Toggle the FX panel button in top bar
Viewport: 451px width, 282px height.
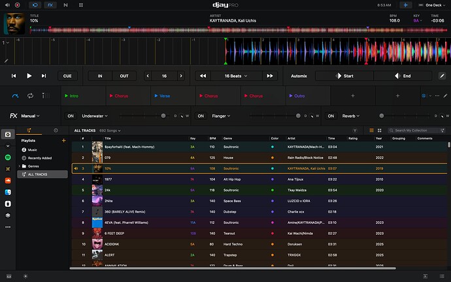(50, 5)
